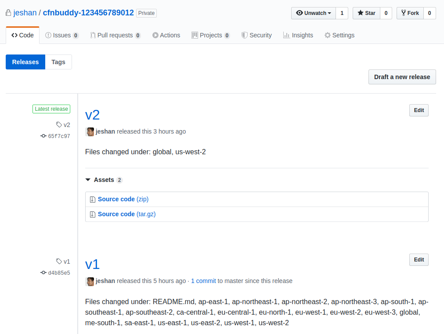Open repository Settings tab
This screenshot has height=334, width=444.
point(339,35)
